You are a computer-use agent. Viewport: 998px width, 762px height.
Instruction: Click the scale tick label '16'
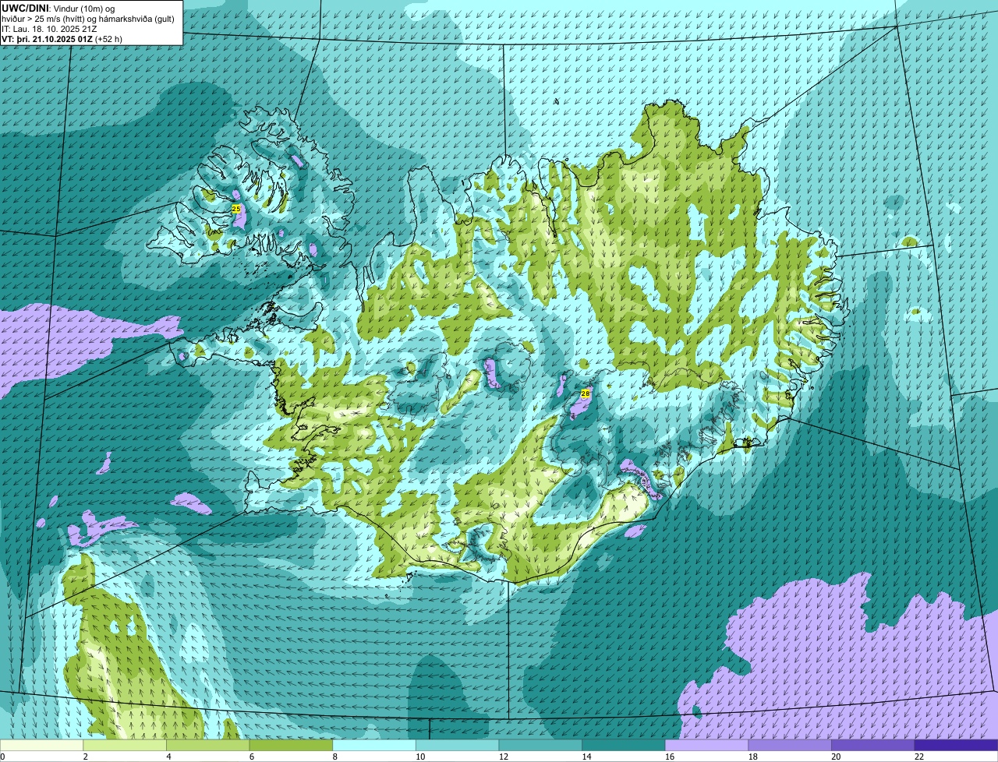click(x=670, y=757)
